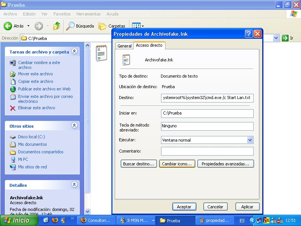The height and width of the screenshot is (226, 301).
Task: Click the red Eliminar este archivo icon
Action: click(13, 108)
